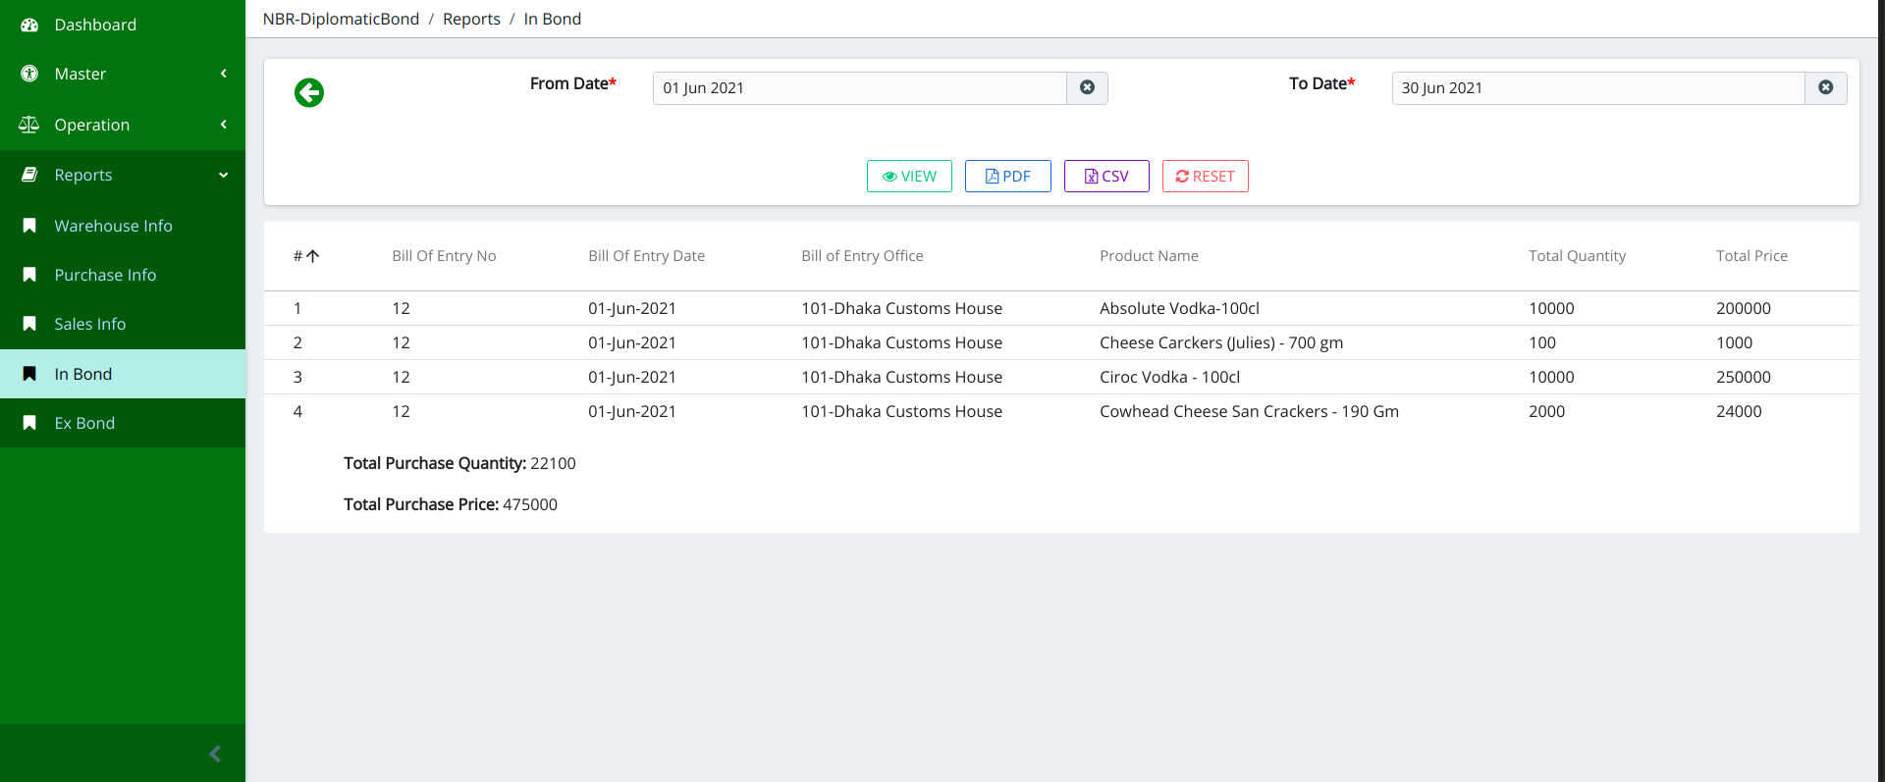This screenshot has height=782, width=1885.
Task: Click the Master globe icon
Action: pyautogui.click(x=29, y=74)
